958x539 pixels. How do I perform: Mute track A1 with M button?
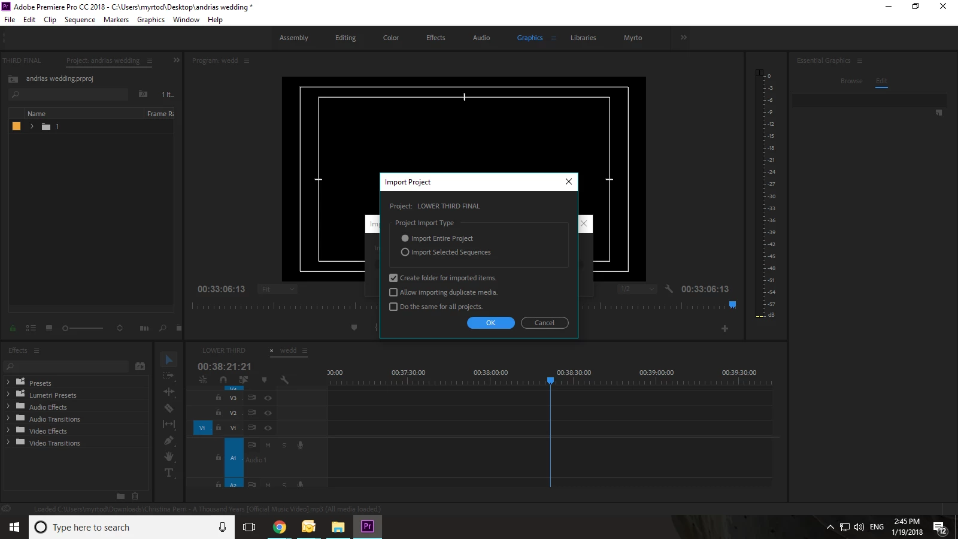coord(268,445)
